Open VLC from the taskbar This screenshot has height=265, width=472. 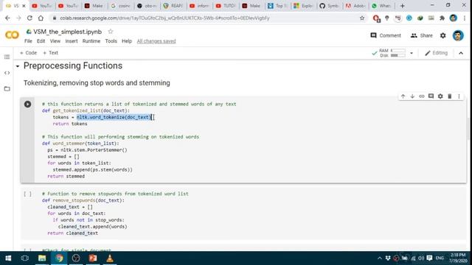pyautogui.click(x=110, y=258)
